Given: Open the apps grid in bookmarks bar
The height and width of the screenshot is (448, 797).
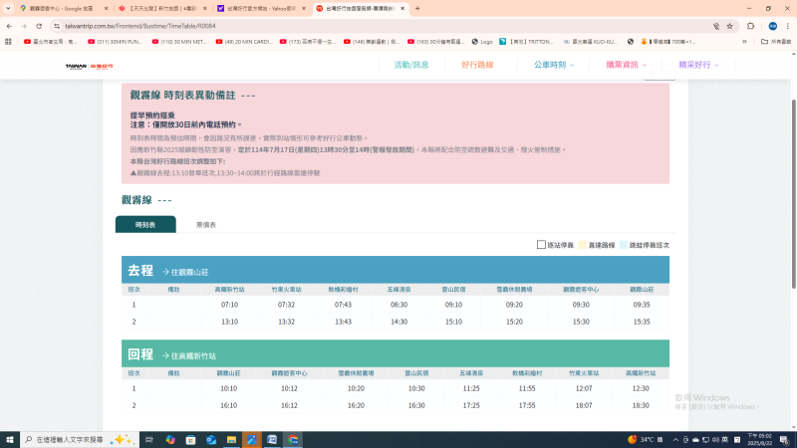Looking at the screenshot, I should click(x=8, y=42).
